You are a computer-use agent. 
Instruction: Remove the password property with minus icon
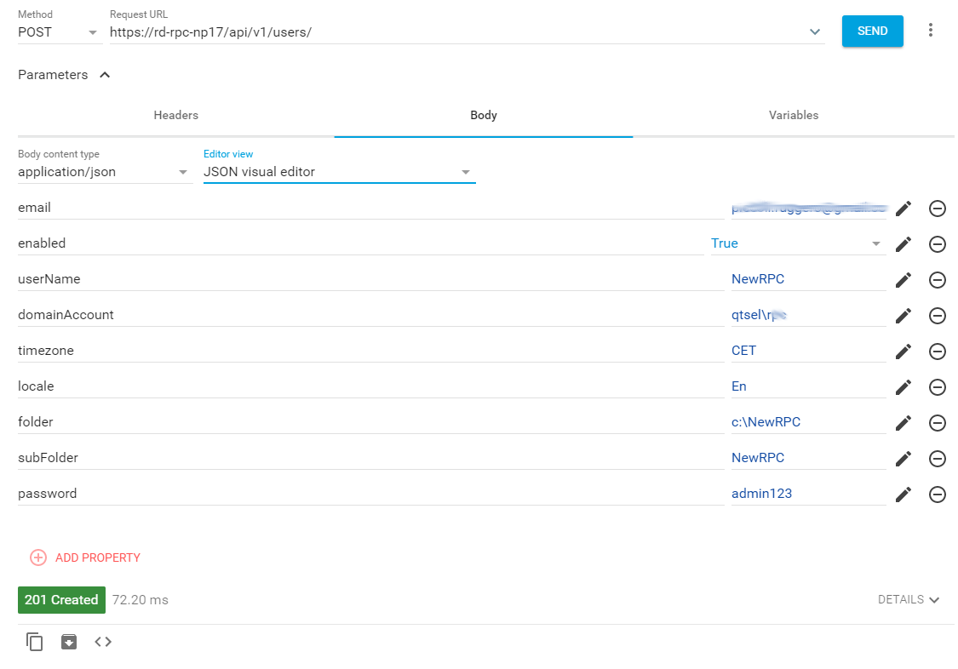pyautogui.click(x=938, y=495)
